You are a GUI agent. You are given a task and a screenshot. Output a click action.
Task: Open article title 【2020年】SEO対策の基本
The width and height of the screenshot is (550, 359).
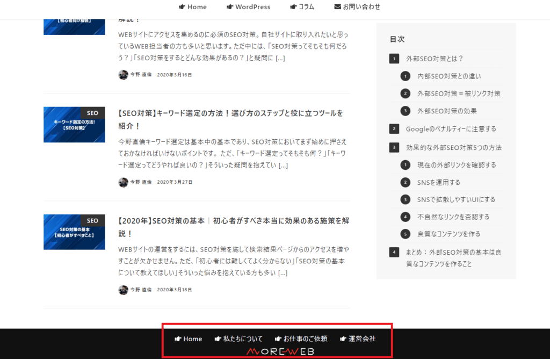click(x=234, y=227)
